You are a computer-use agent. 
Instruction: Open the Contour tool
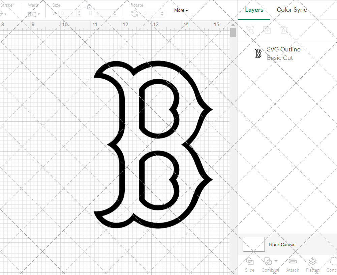click(332, 265)
